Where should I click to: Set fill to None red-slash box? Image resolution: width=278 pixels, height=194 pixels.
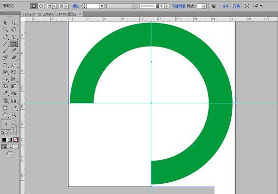(x=16, y=140)
